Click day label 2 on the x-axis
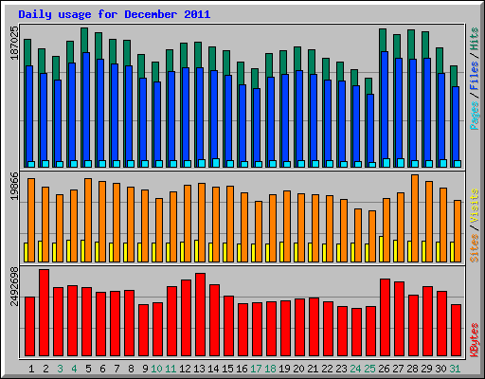Screen dimensions: 485x379 pyautogui.click(x=45, y=369)
